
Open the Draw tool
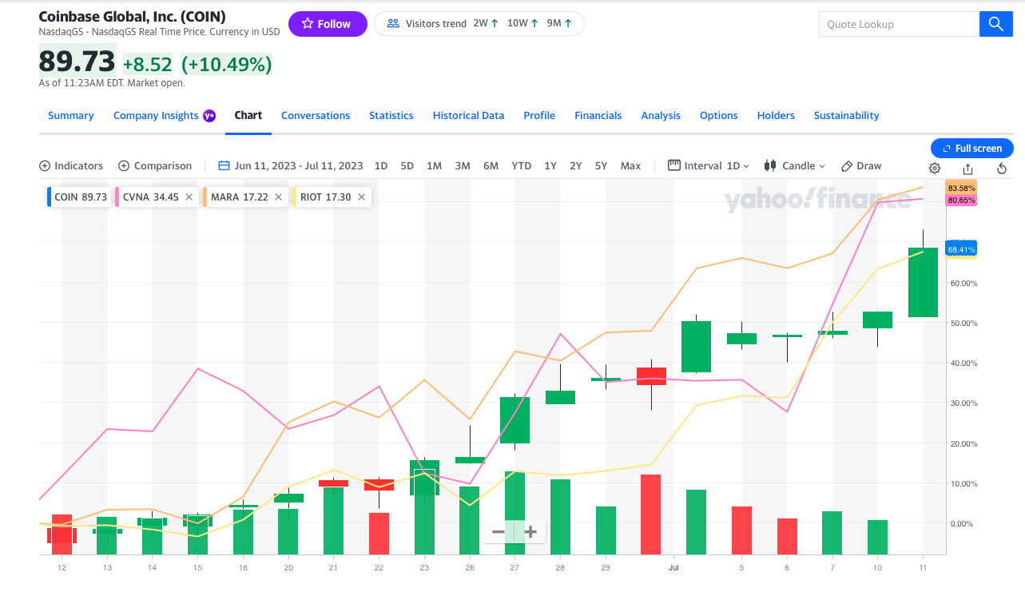click(x=861, y=165)
